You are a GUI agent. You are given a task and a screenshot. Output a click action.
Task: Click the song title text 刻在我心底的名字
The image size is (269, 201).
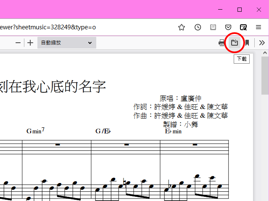pyautogui.click(x=53, y=86)
